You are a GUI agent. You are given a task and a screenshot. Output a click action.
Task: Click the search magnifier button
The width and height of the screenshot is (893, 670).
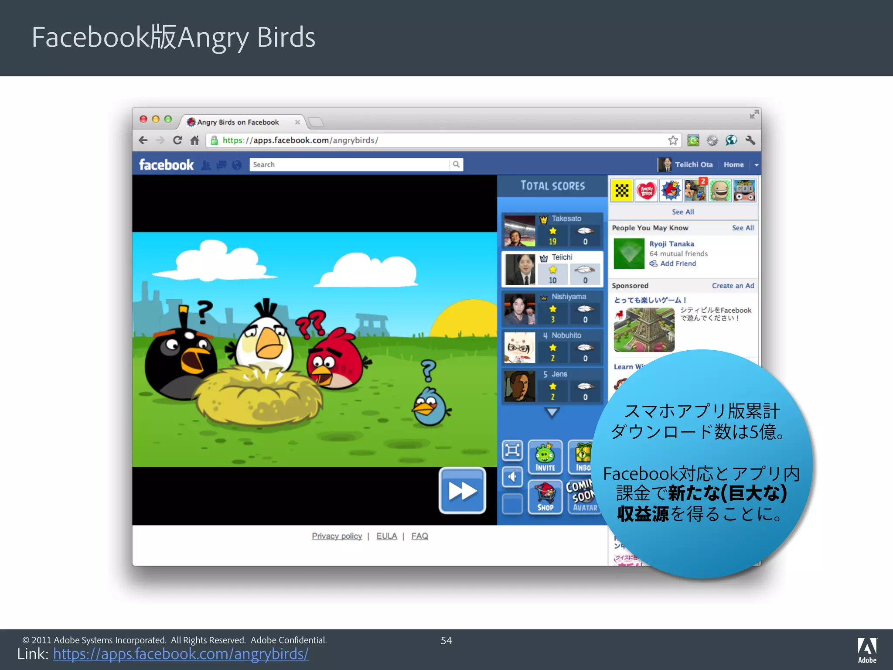pyautogui.click(x=456, y=164)
